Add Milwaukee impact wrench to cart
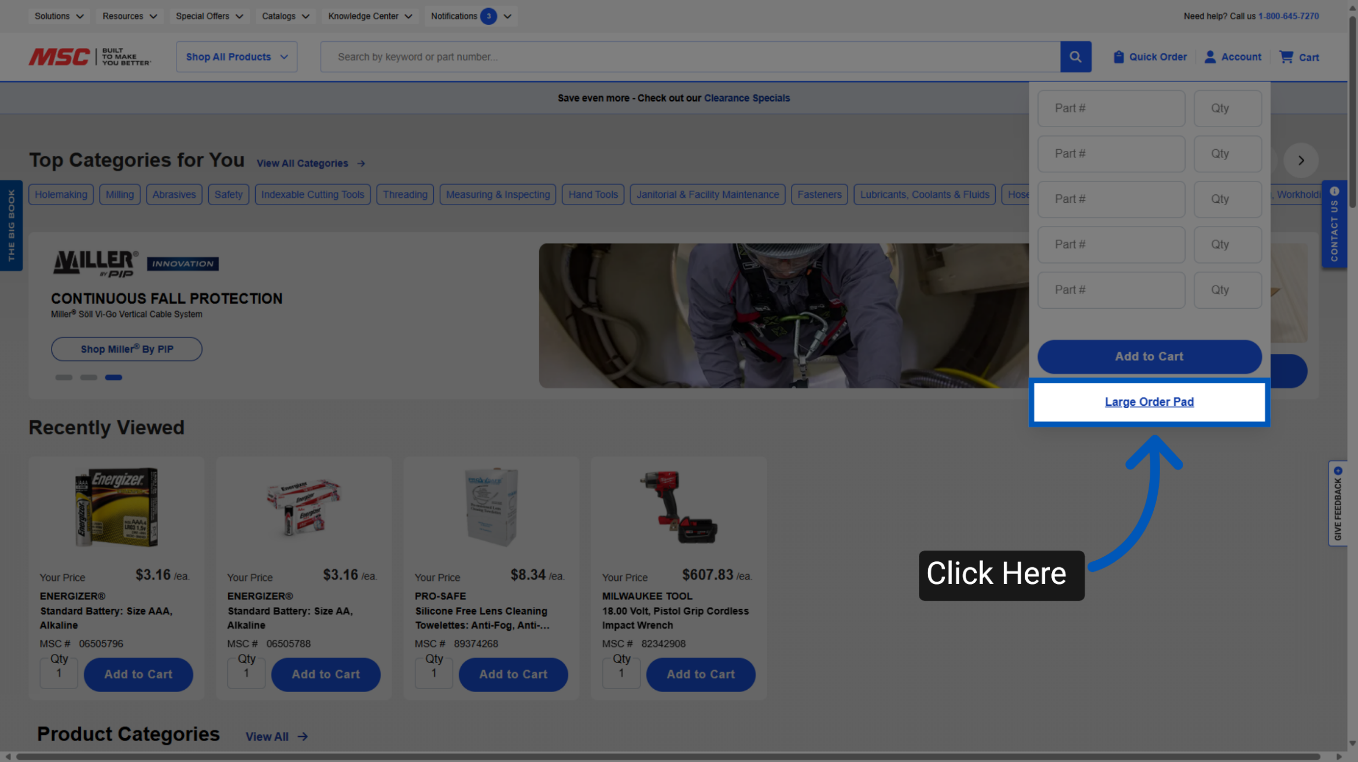 [x=701, y=674]
